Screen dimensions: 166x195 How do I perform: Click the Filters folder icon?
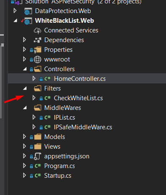coord(37,88)
